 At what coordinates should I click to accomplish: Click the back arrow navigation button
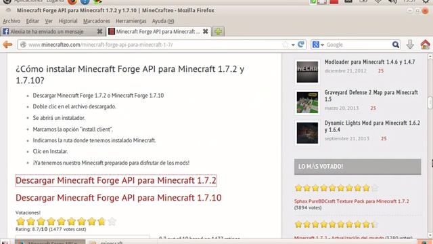click(7, 44)
